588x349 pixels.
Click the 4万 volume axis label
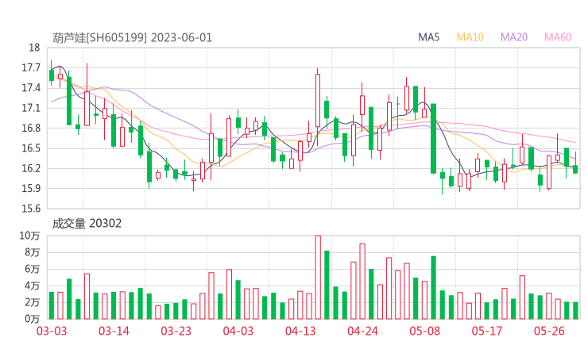tap(32, 286)
